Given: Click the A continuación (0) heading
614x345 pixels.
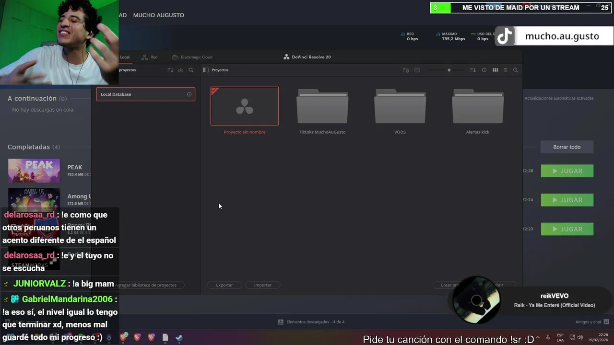Looking at the screenshot, I should 37,98.
